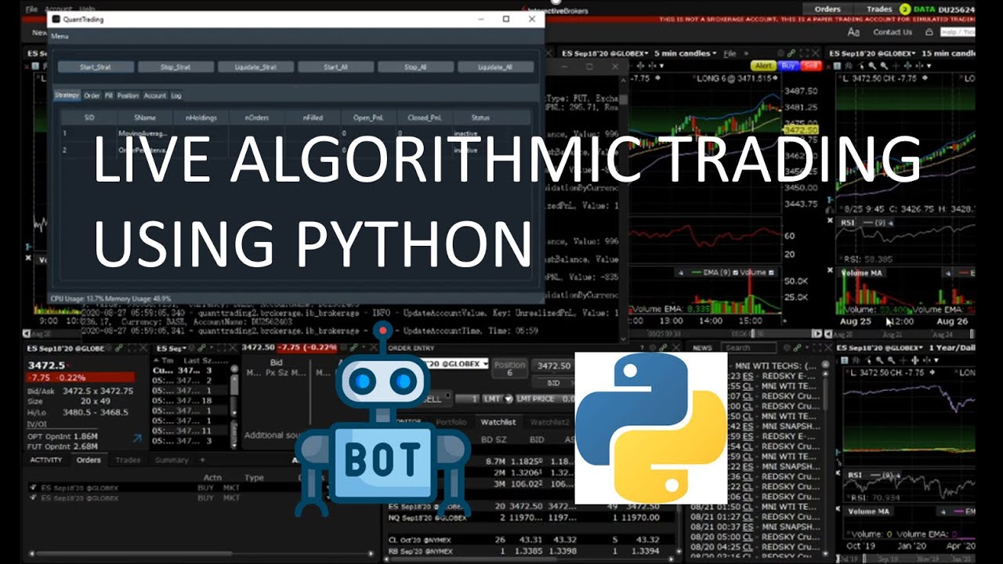The height and width of the screenshot is (564, 1003).
Task: Open Orders button in TWS top bar
Action: tap(827, 9)
